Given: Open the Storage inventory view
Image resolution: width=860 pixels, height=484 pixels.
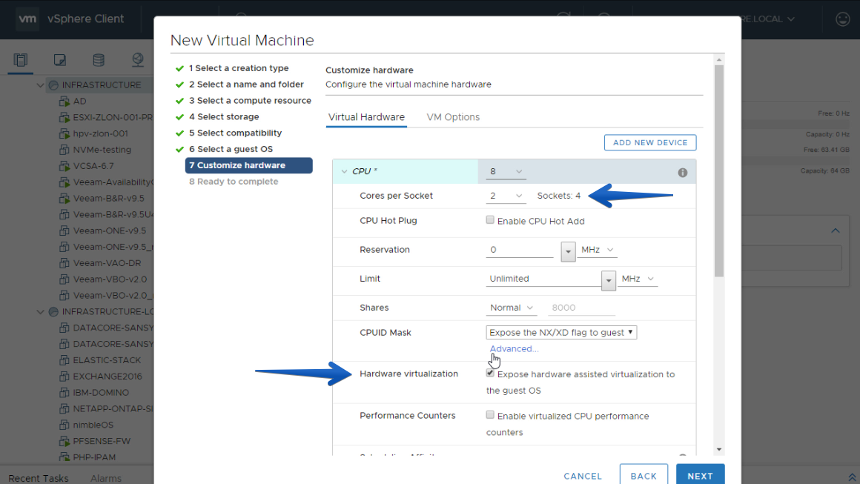Looking at the screenshot, I should (99, 60).
